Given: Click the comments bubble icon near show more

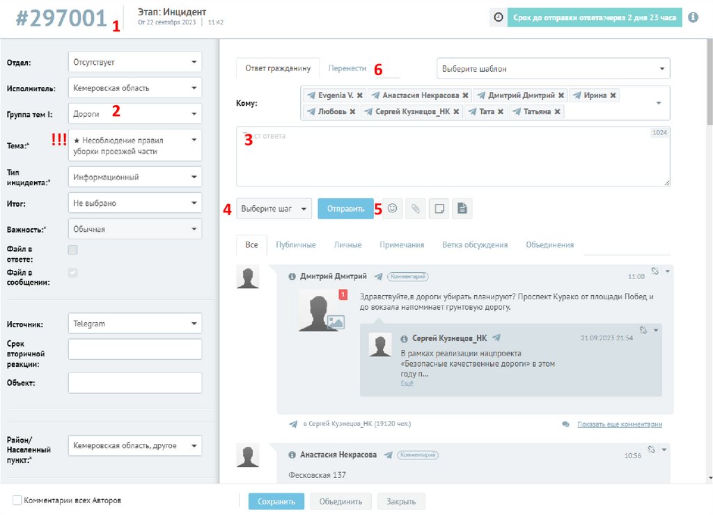Looking at the screenshot, I should pos(565,424).
